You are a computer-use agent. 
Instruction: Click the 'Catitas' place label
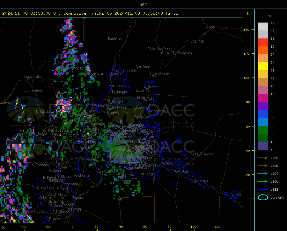click(x=182, y=171)
